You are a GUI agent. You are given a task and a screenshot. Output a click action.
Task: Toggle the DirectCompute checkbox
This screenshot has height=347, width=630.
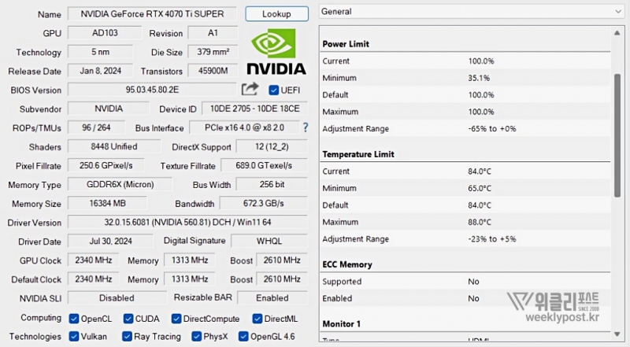176,319
